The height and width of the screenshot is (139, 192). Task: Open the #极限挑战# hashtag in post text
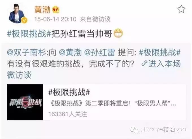click(29, 33)
